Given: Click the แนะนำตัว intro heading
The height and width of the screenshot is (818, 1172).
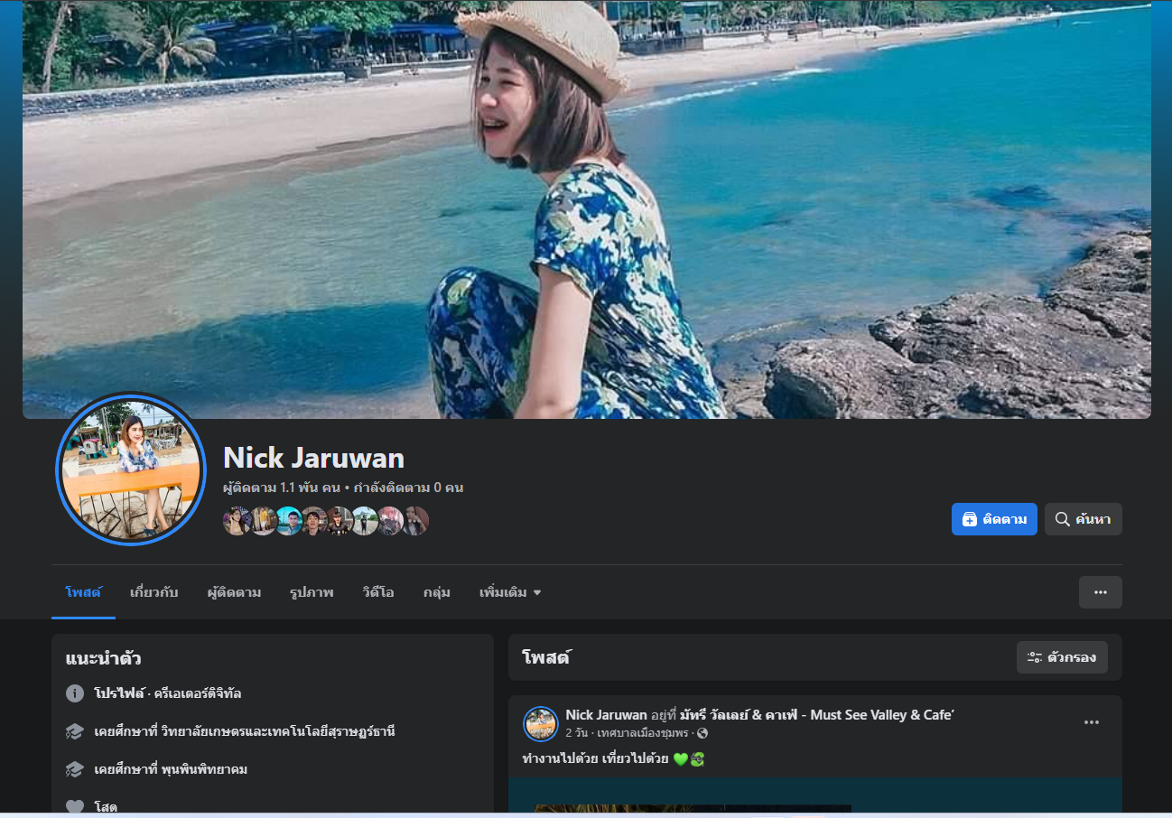Looking at the screenshot, I should [x=103, y=658].
